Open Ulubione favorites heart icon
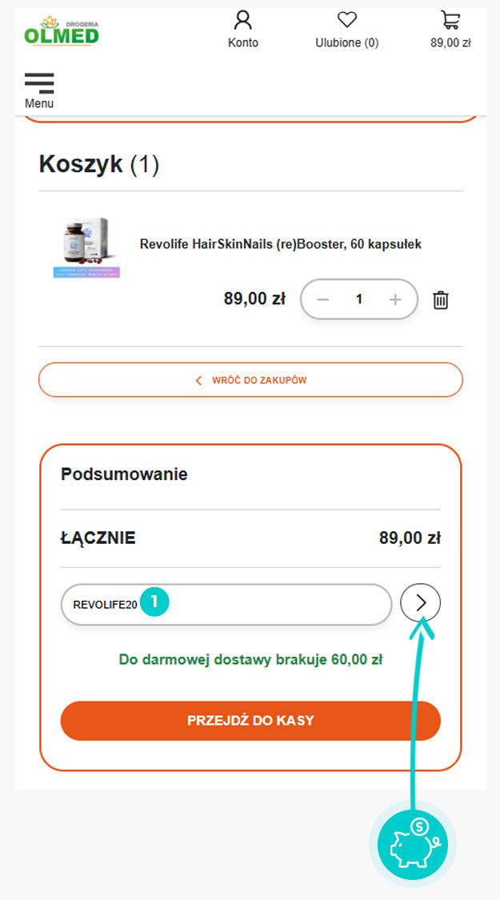 pos(346,20)
